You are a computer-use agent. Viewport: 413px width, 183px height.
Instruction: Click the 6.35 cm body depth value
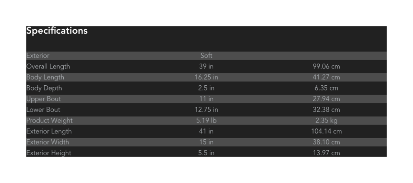326,88
